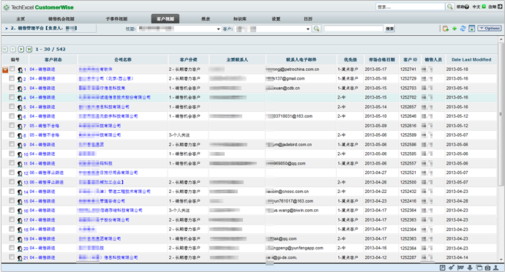505x272 pixels.
Task: Click the 注销 logout link
Action: pos(492,7)
